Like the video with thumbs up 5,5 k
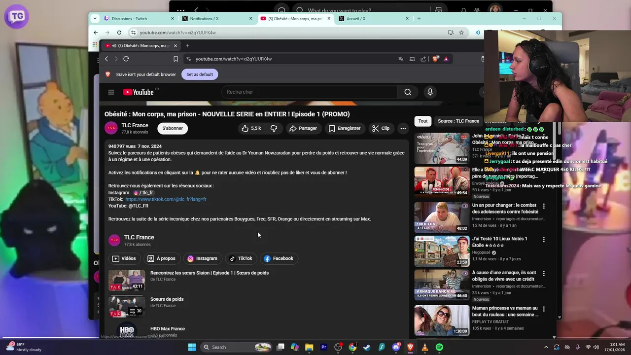631x355 pixels. (251, 128)
